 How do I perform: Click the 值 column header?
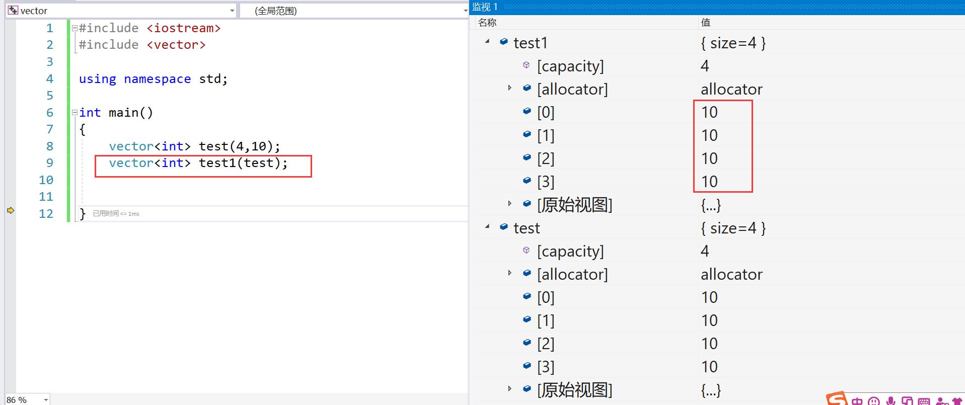[706, 22]
